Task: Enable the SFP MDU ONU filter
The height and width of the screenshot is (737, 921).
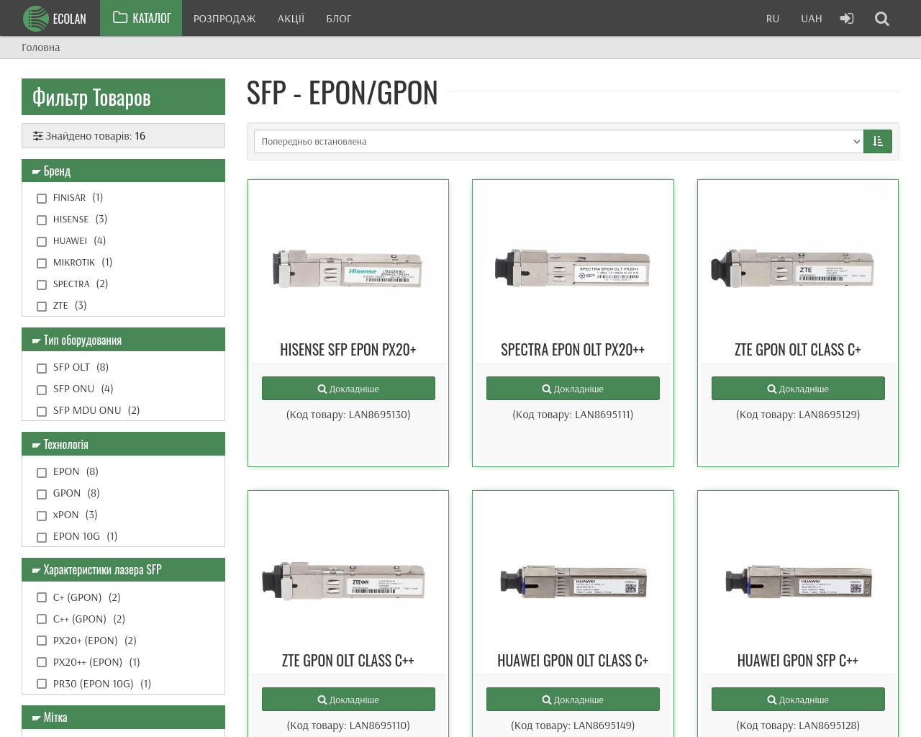Action: point(42,411)
